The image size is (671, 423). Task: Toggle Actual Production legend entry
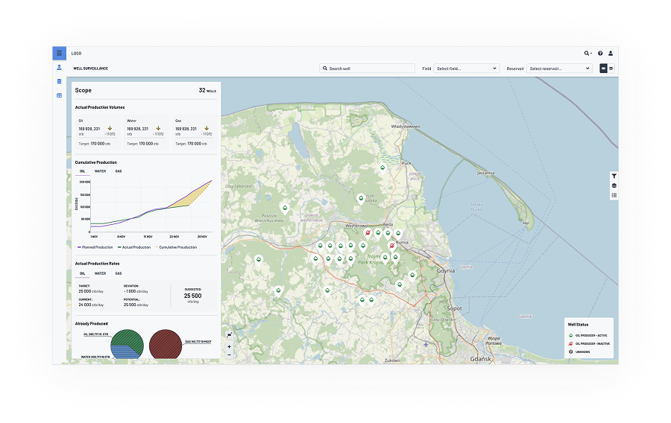click(x=134, y=247)
